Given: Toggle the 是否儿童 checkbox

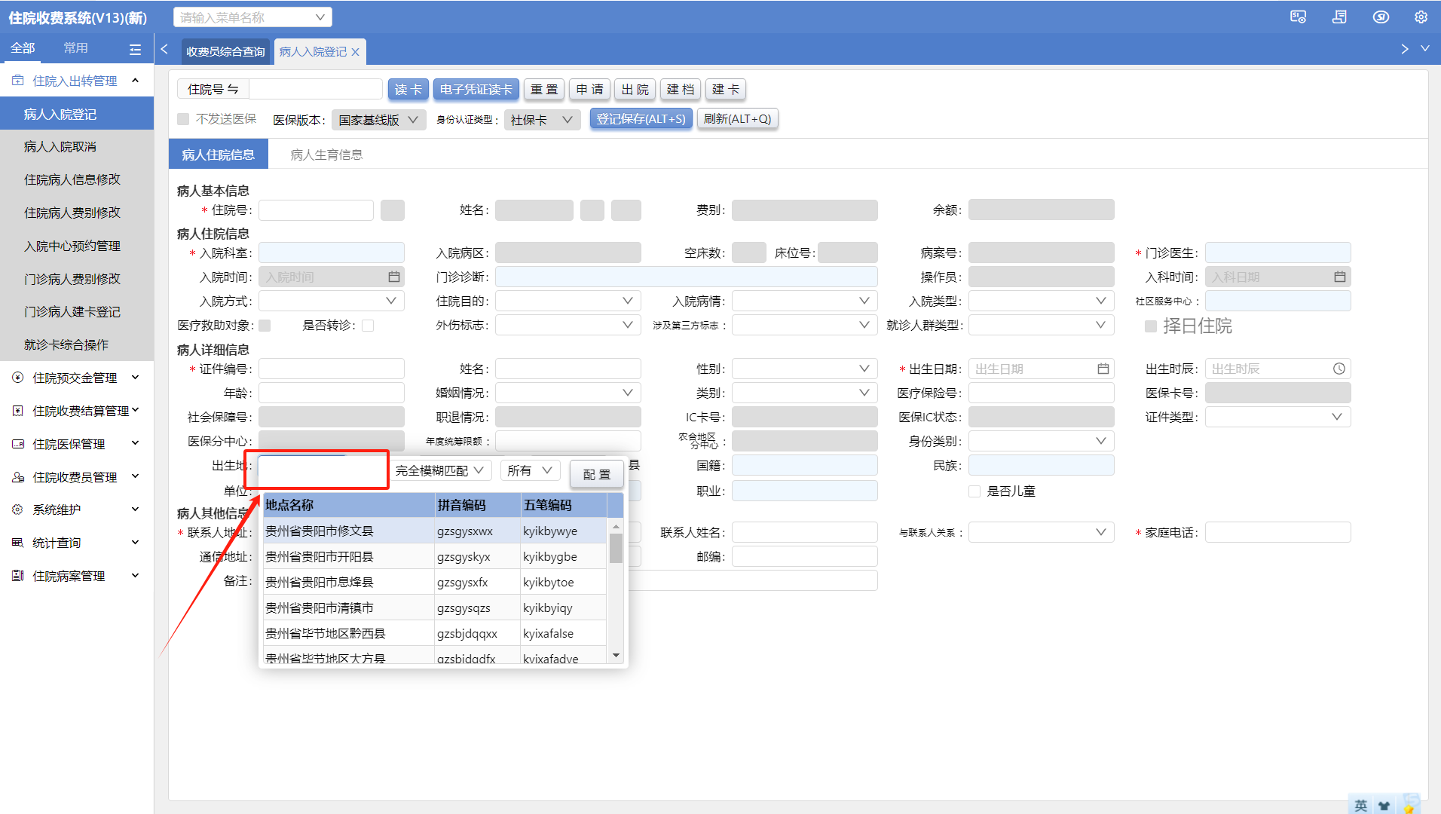Looking at the screenshot, I should point(974,491).
